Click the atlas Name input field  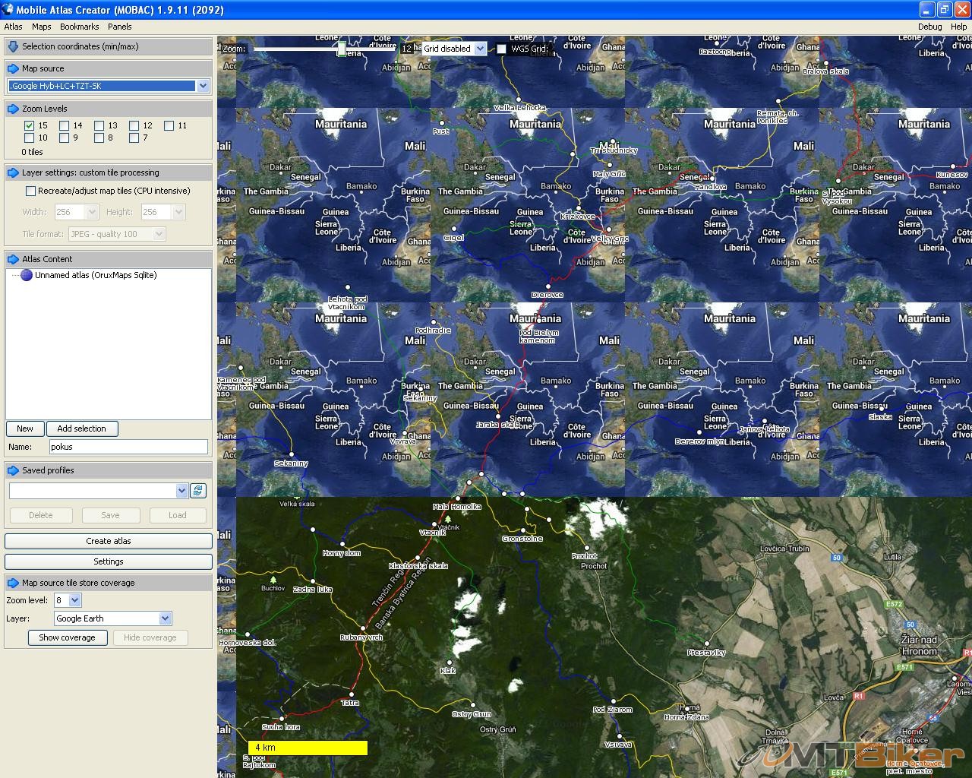click(x=128, y=447)
